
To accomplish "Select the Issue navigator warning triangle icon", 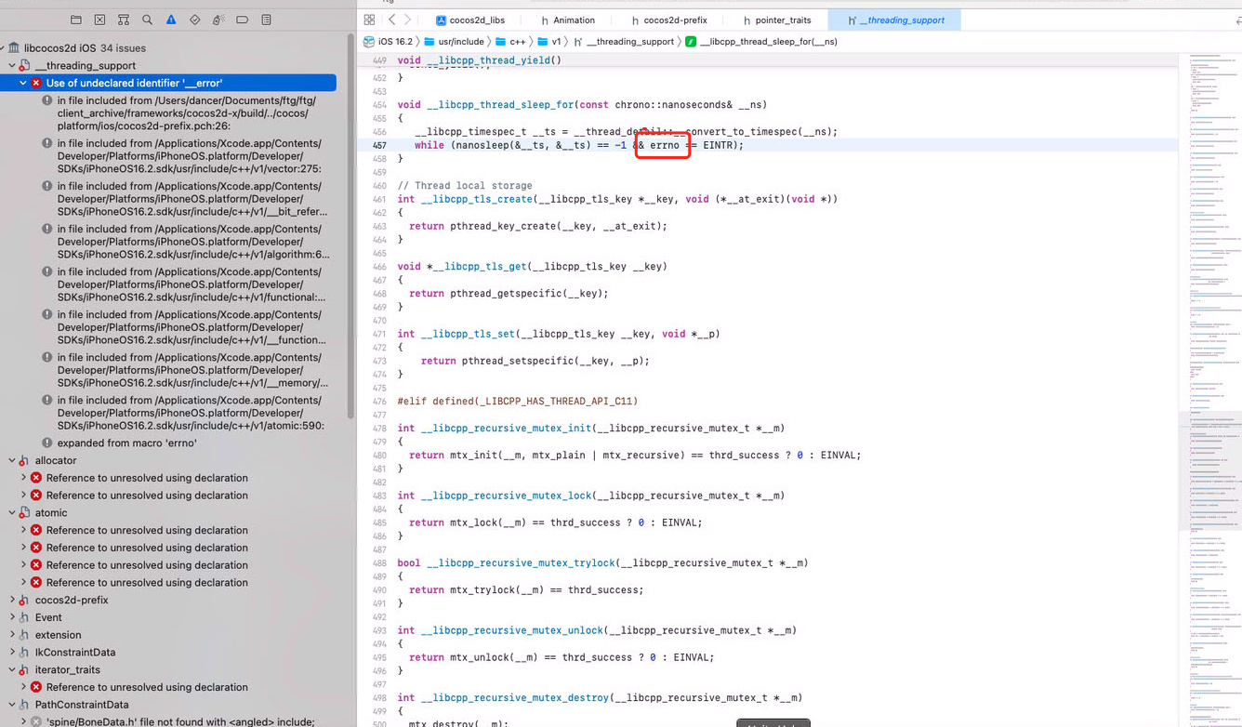I will [x=171, y=20].
